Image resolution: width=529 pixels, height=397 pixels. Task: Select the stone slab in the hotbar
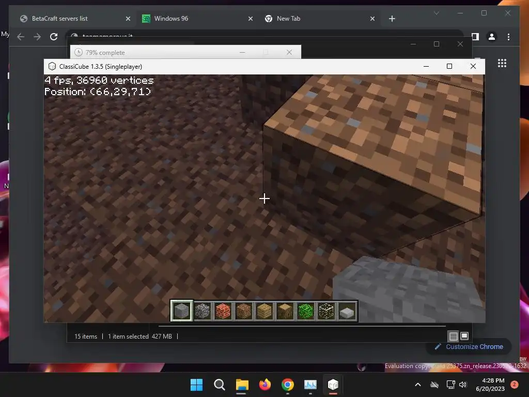347,311
